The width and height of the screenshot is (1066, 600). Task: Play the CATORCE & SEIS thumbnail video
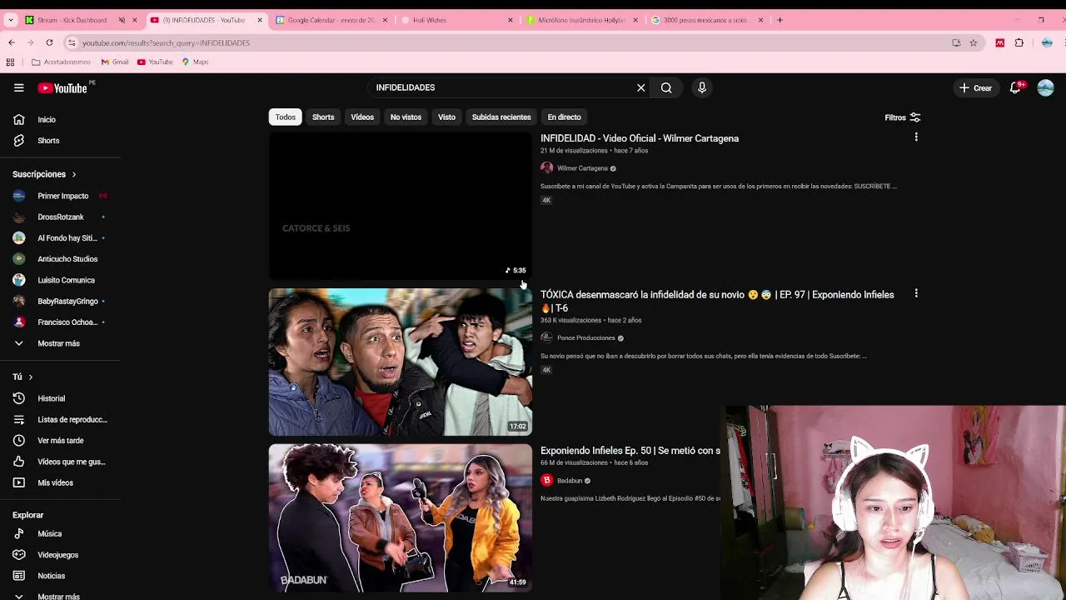click(x=400, y=206)
